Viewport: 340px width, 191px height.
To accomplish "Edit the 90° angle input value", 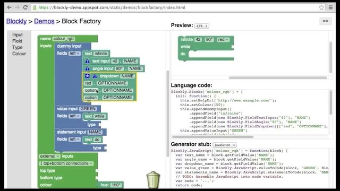I will [119, 68].
